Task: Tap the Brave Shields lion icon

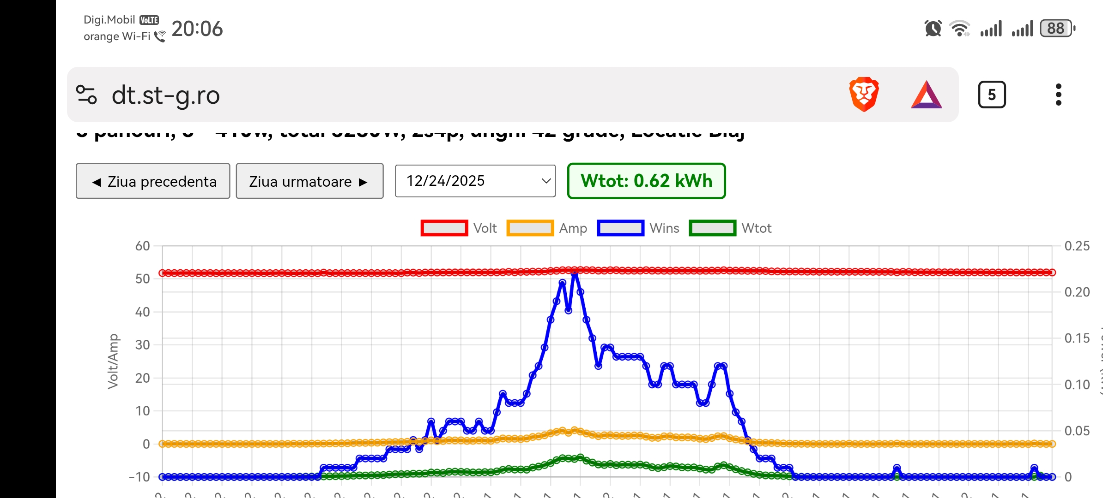Action: click(864, 95)
